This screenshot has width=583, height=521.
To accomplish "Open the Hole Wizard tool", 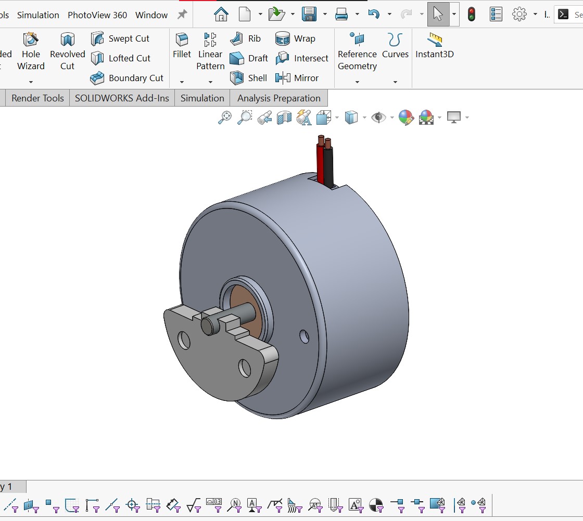I will [31, 50].
